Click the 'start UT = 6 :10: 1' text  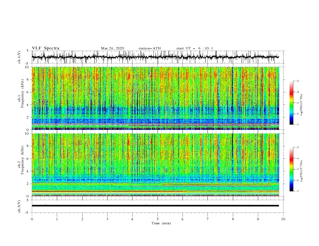pos(195,48)
